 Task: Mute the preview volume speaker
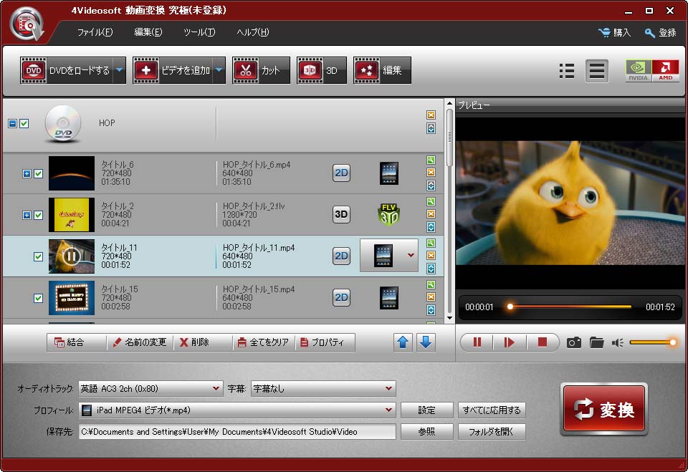tap(617, 342)
